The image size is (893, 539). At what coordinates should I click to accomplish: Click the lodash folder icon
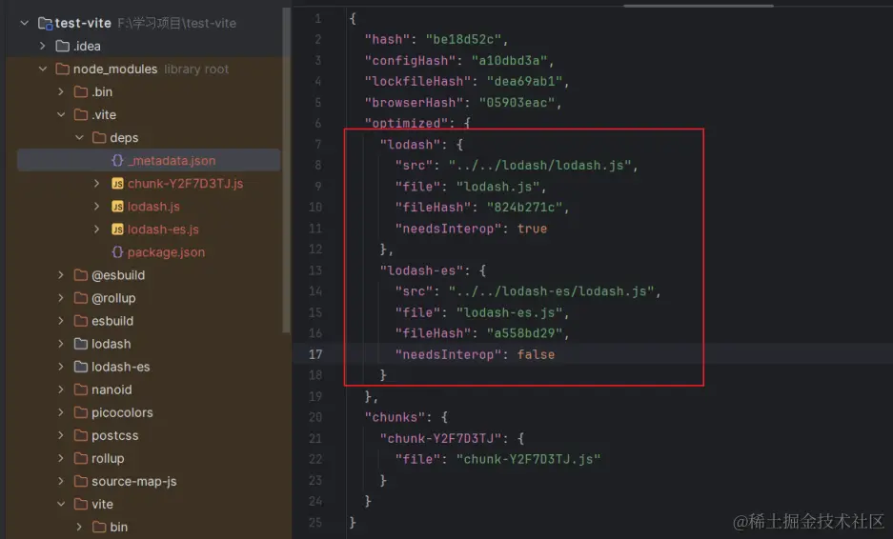(81, 343)
